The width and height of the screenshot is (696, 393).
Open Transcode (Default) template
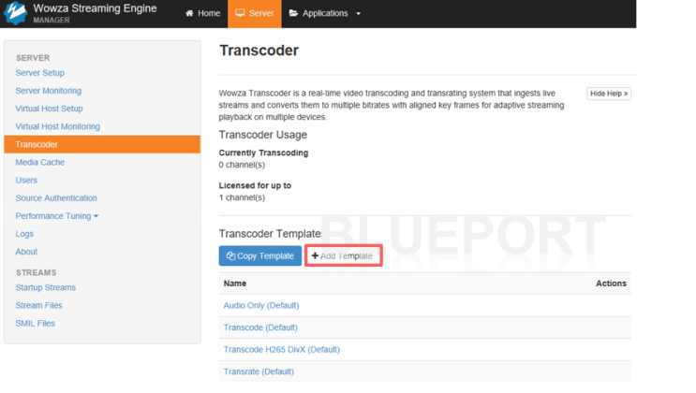260,327
